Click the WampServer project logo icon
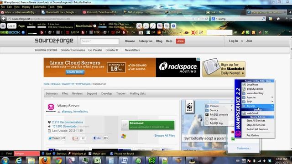292x164 pixels. coord(51,108)
